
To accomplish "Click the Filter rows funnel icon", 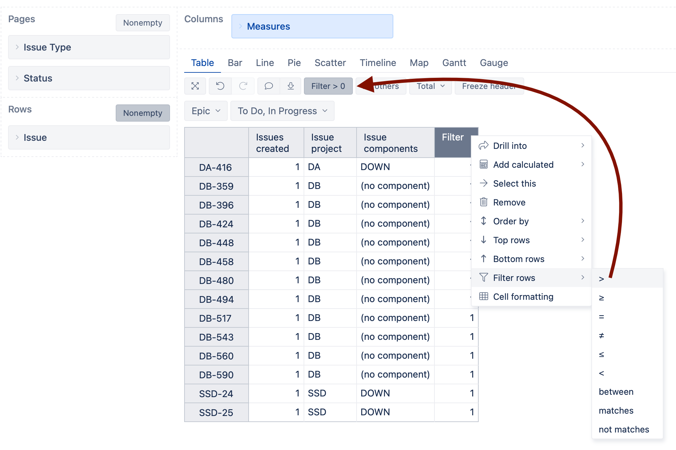I will [x=483, y=278].
